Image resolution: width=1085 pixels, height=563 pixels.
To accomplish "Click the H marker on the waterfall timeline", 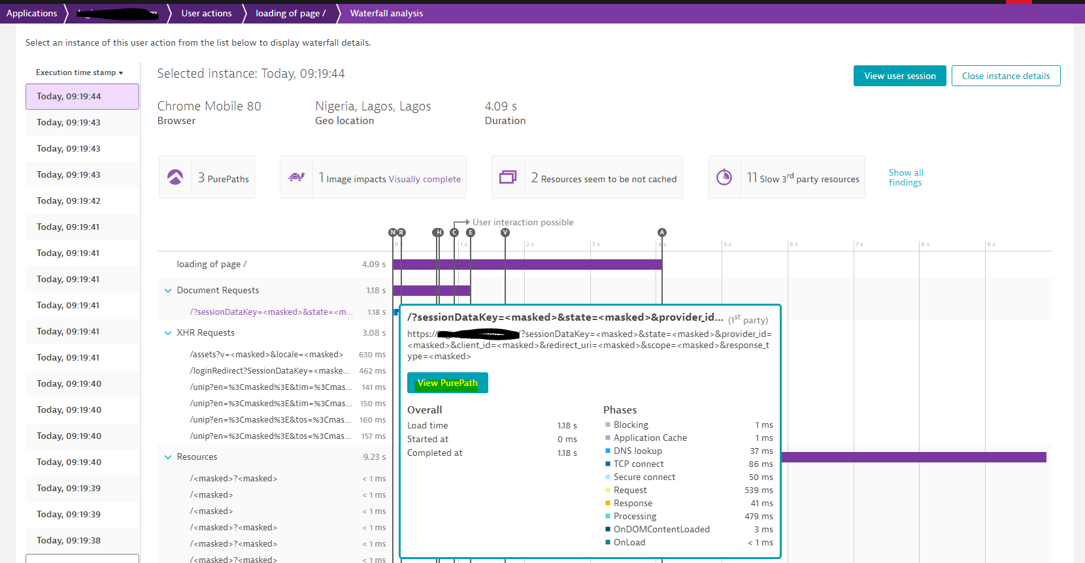I will [439, 233].
